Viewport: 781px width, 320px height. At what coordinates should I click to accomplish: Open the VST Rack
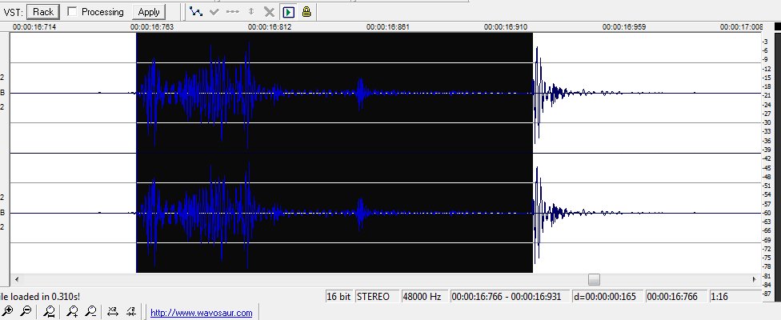coord(43,12)
